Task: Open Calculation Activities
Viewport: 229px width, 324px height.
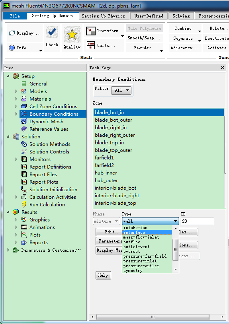Action: pos(53,197)
